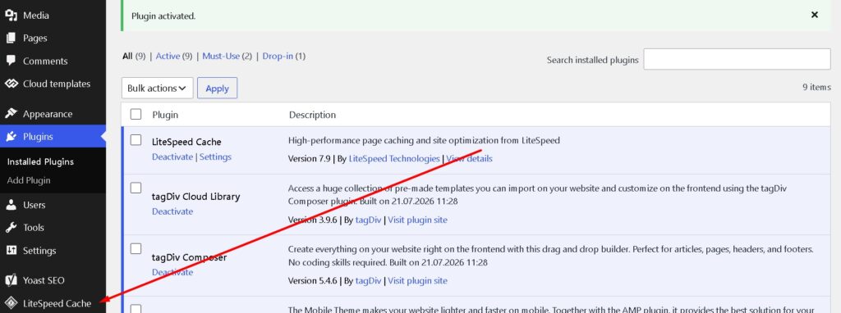Deactivate the LiteSpeed Cache plugin
Image resolution: width=841 pixels, height=313 pixels.
(x=172, y=156)
